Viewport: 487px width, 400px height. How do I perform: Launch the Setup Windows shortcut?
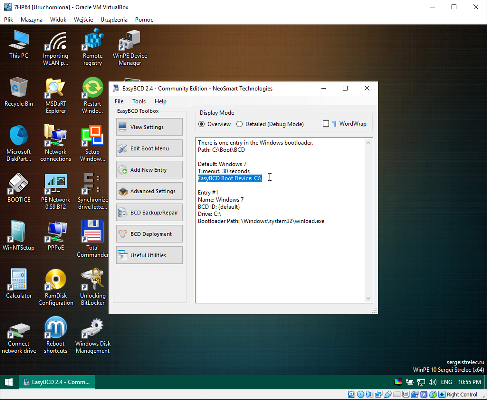92,144
